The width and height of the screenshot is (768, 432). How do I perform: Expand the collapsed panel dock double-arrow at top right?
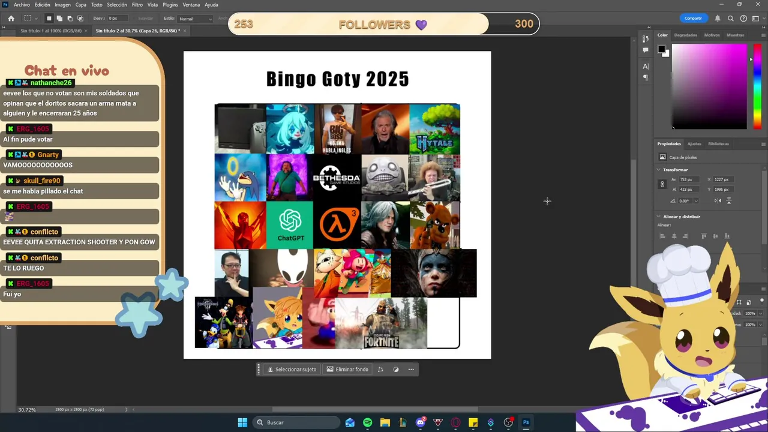coord(649,27)
